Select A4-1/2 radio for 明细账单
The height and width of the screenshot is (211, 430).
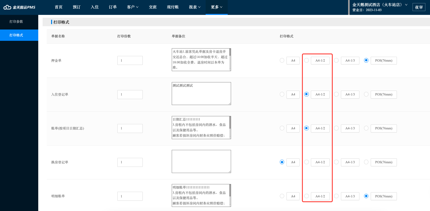coord(307,196)
